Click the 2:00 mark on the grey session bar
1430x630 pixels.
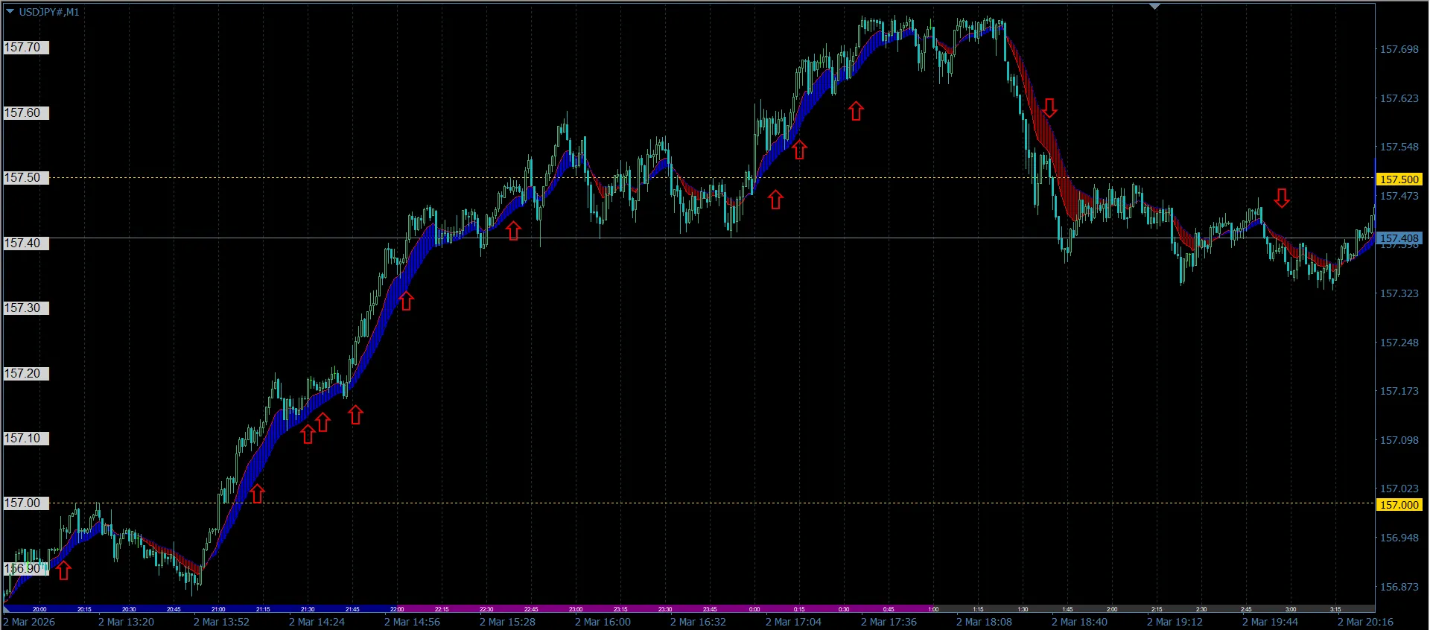tap(1112, 609)
